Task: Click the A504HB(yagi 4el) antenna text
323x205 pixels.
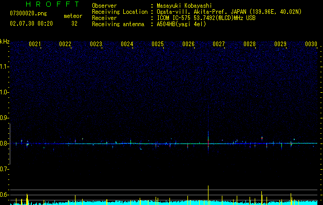Action: (181, 24)
